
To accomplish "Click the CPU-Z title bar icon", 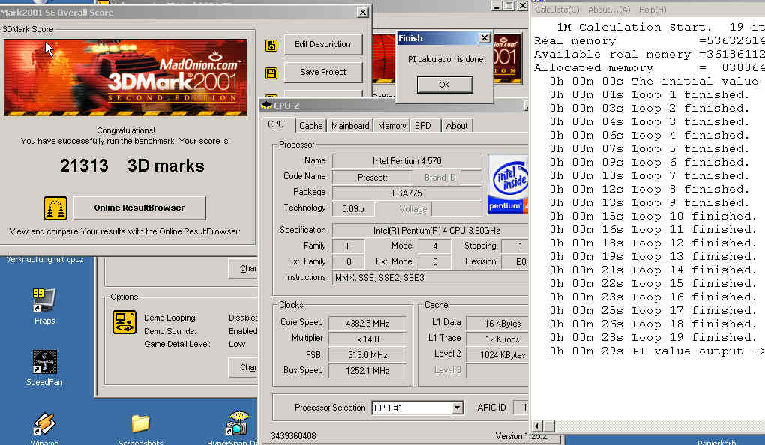I will click(266, 106).
